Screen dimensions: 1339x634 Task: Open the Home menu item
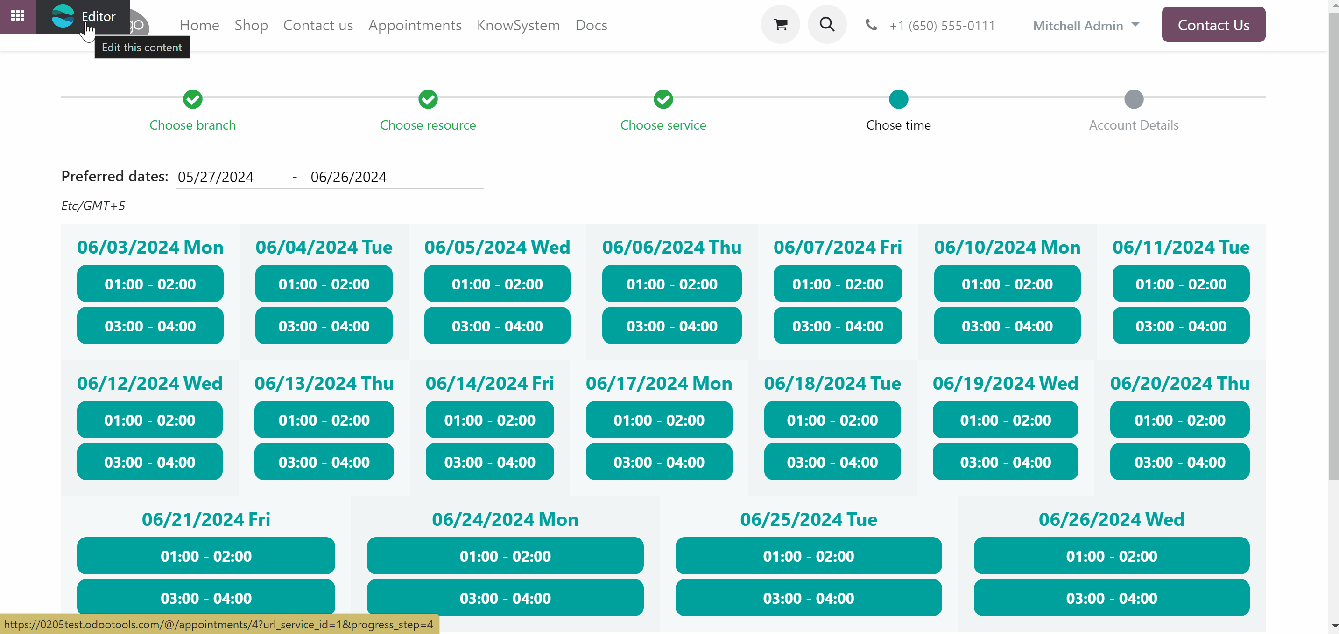click(x=200, y=25)
